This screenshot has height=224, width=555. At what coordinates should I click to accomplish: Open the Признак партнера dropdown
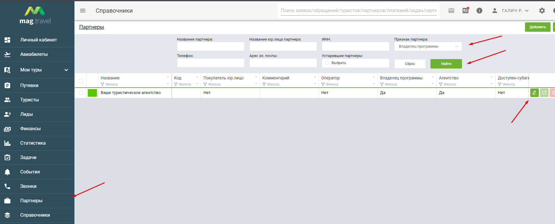tap(428, 46)
